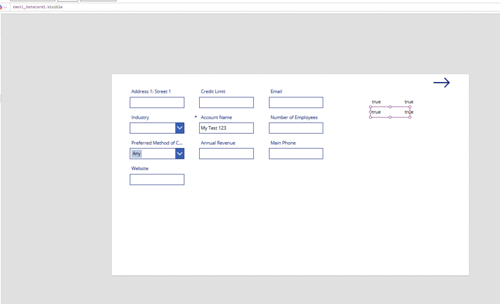Select the Credit Limit input box
Image resolution: width=500 pixels, height=304 pixels.
(227, 103)
